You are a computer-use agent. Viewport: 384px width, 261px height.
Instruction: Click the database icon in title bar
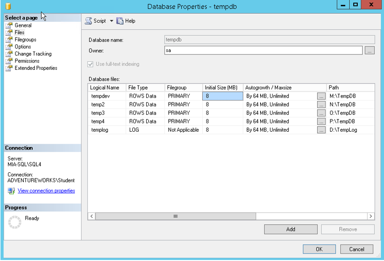pos(7,6)
